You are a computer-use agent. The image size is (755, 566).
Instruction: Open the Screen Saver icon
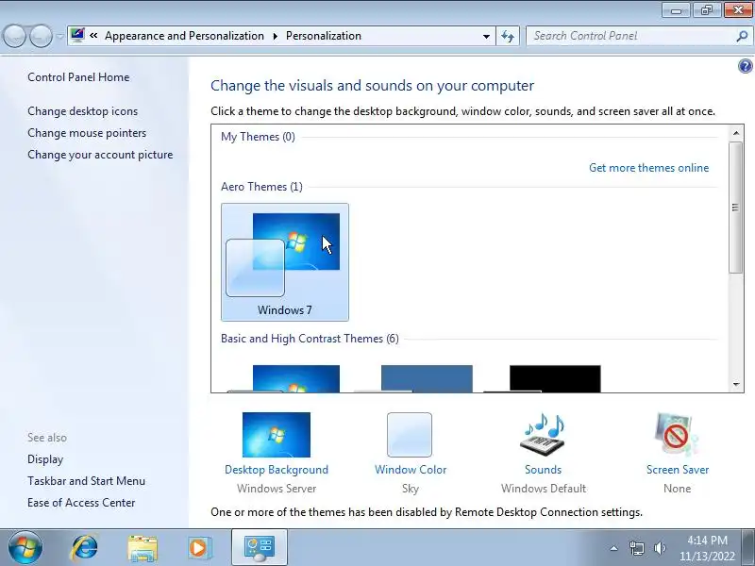677,435
